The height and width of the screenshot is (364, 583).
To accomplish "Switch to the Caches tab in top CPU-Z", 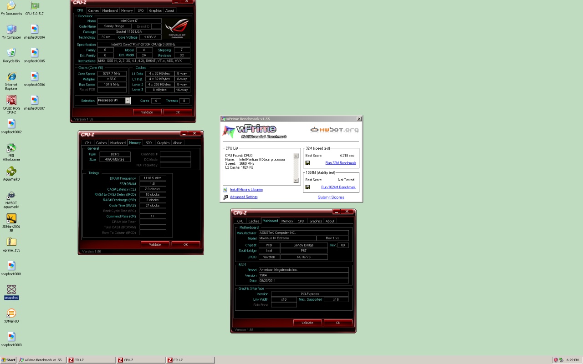I will click(x=93, y=10).
